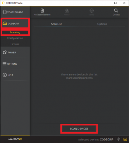The width and height of the screenshot is (129, 143).
Task: Open the Configuration submenu item
Action: [15, 38]
